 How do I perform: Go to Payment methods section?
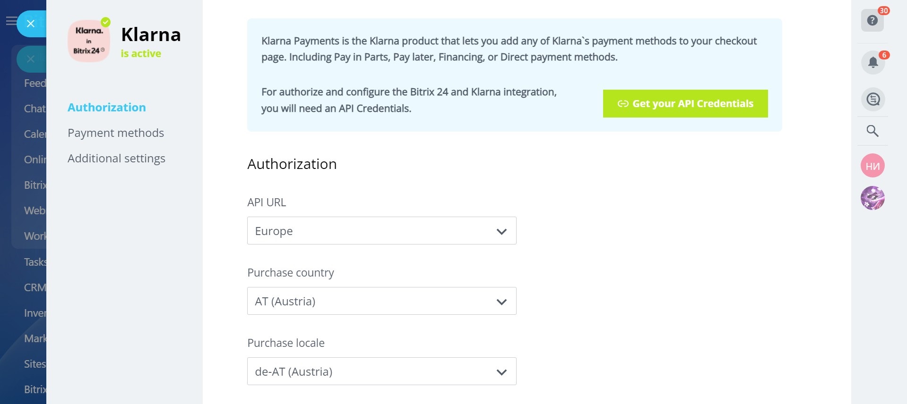(116, 133)
